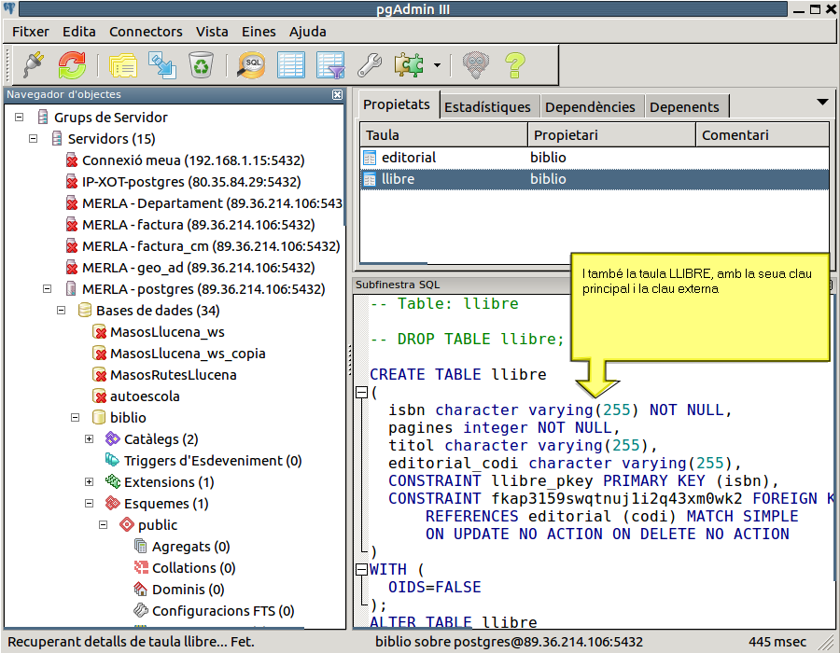Select MasosLlucena_ws database

tap(167, 332)
